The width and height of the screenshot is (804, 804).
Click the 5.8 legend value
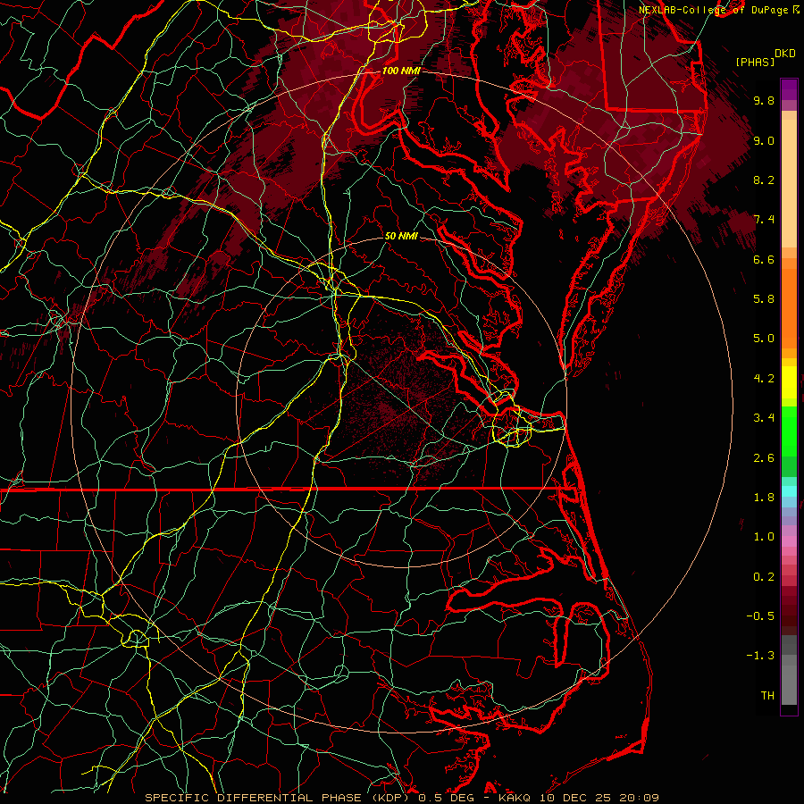tap(764, 299)
